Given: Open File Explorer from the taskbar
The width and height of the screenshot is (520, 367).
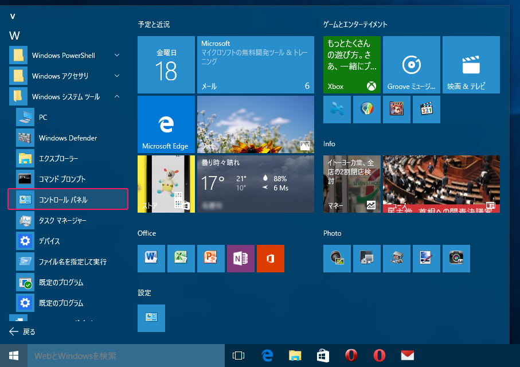Looking at the screenshot, I should point(295,356).
